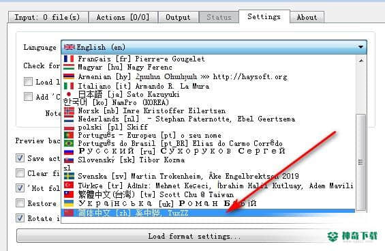
Task: Toggle the Add 'C... checkbox
Action: point(28,96)
